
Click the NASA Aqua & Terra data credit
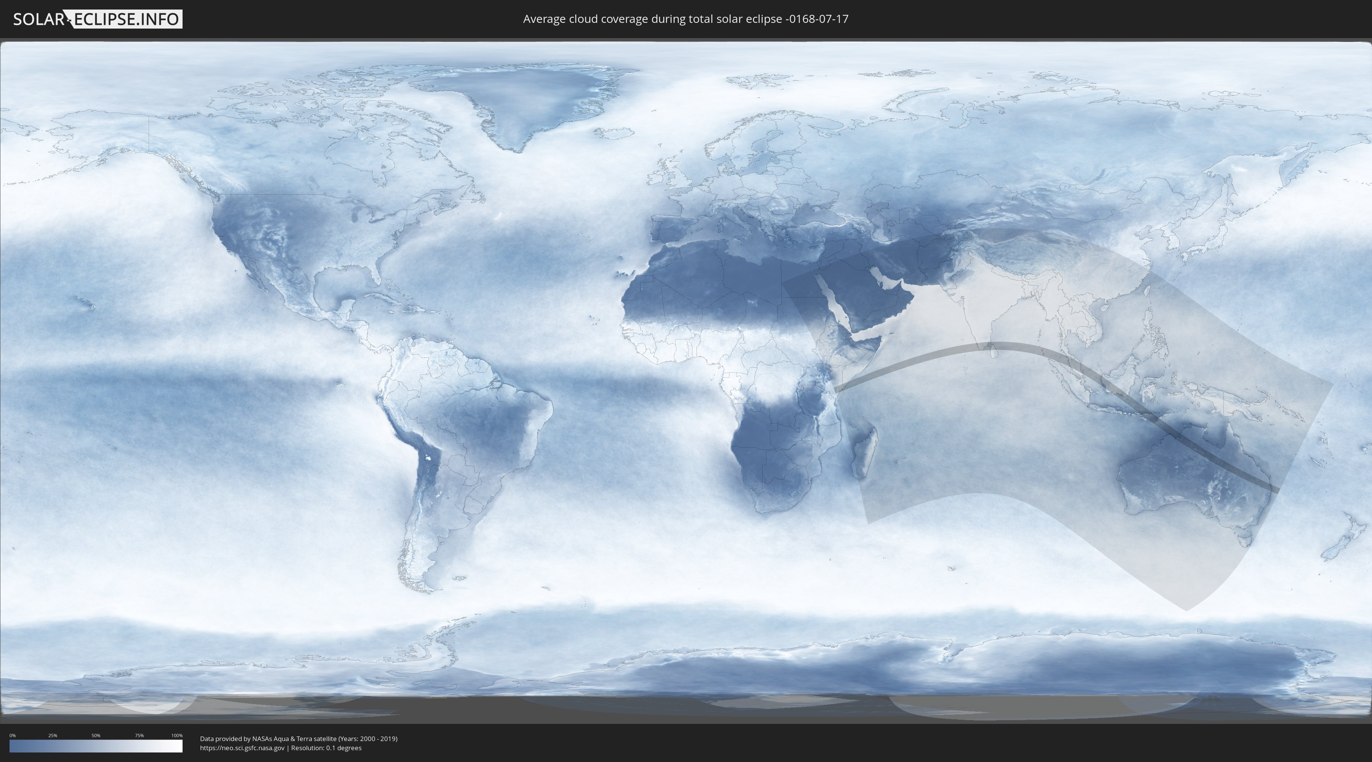pyautogui.click(x=298, y=739)
